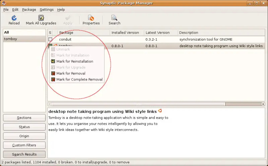Viewport: 268px width, 166px height.
Task: Click the horizontal scrollbar right arrow
Action: (263, 104)
